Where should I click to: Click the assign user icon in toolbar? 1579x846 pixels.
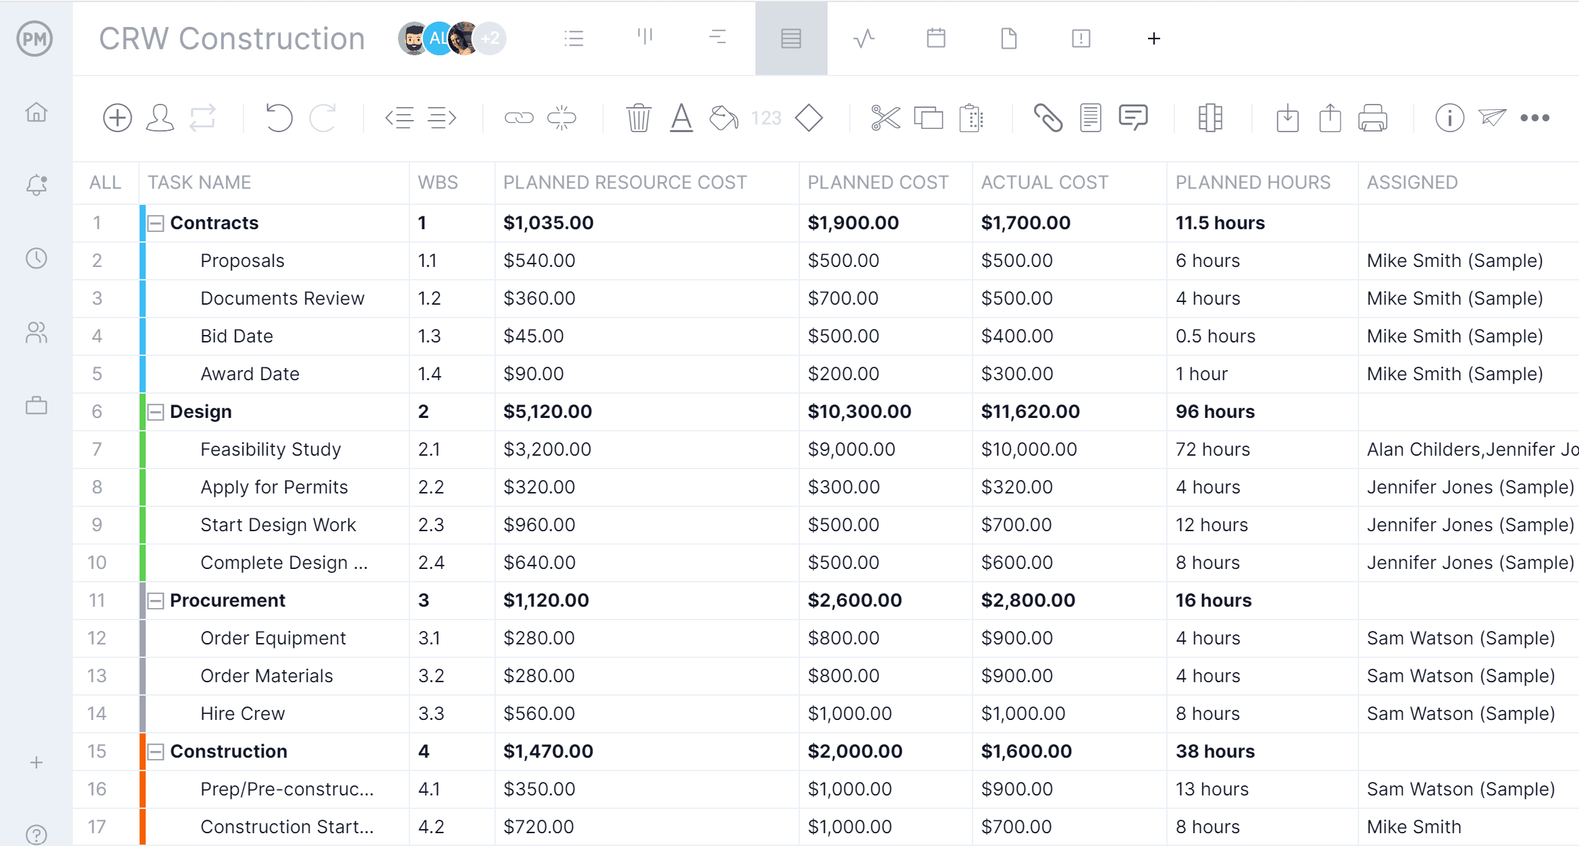[x=161, y=118]
